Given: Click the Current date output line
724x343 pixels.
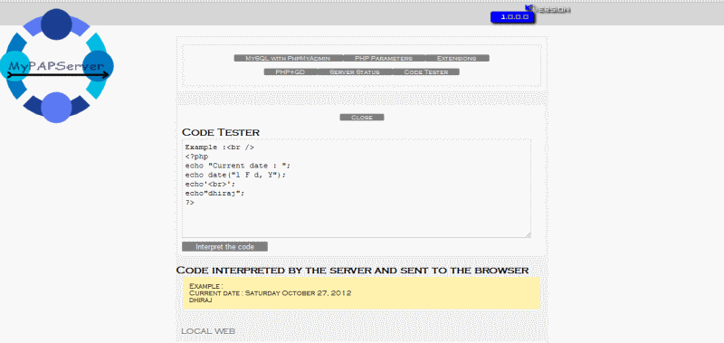Looking at the screenshot, I should [271, 293].
